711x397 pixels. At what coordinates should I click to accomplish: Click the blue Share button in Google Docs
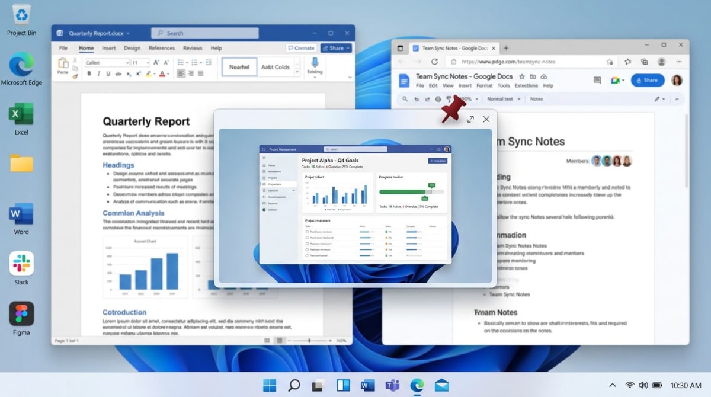[x=648, y=80]
